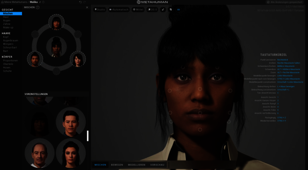Click the empty bottom blend slot

(57, 71)
